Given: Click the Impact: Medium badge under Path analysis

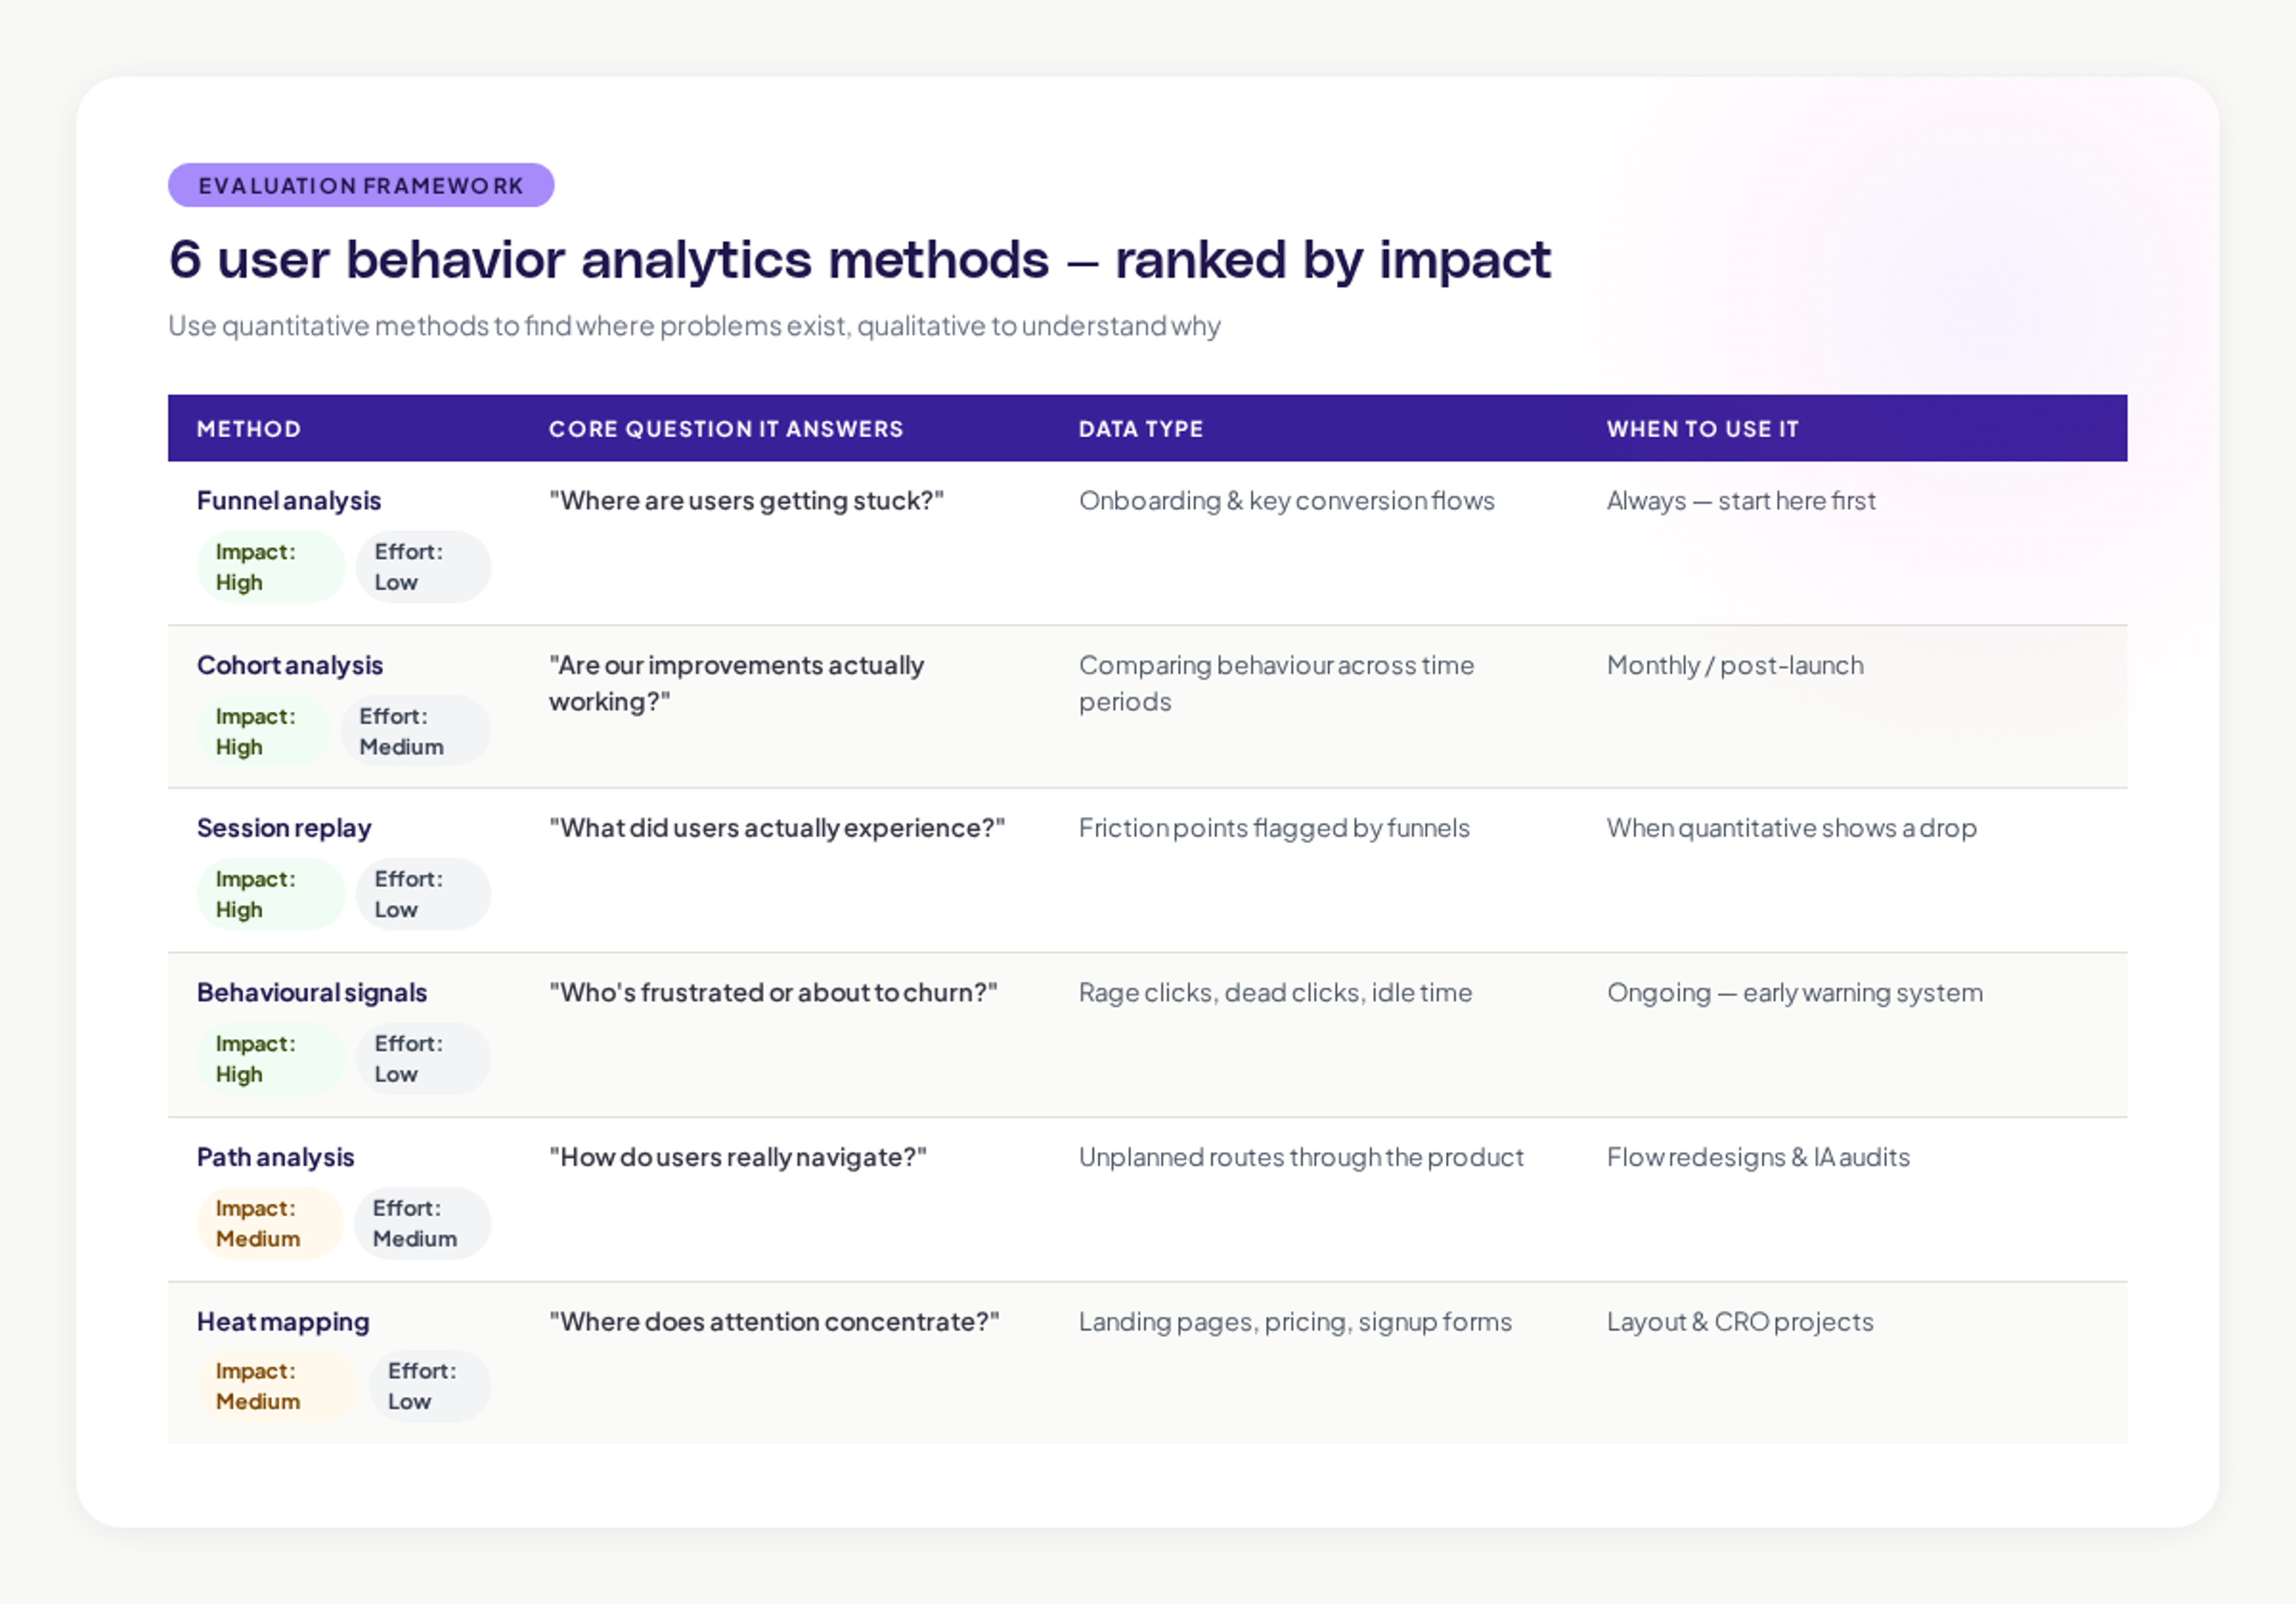Looking at the screenshot, I should 270,1223.
